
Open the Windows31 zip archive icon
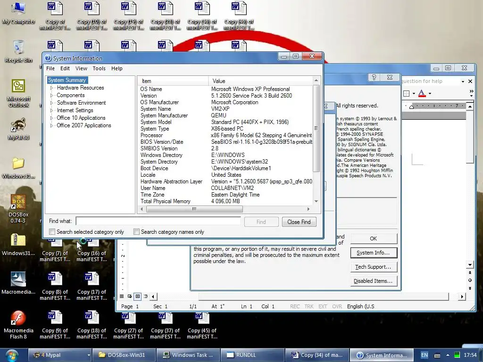point(18,245)
